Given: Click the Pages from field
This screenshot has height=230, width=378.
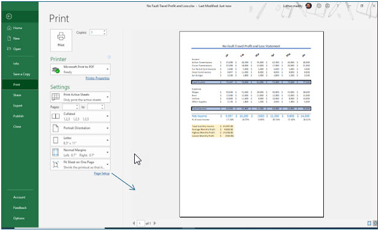Looking at the screenshot, I should (69, 107).
